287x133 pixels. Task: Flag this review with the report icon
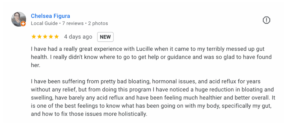(x=266, y=20)
